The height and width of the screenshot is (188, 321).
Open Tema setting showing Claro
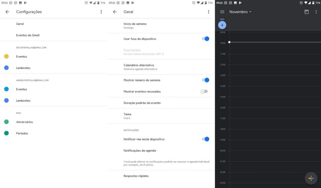tap(160, 116)
